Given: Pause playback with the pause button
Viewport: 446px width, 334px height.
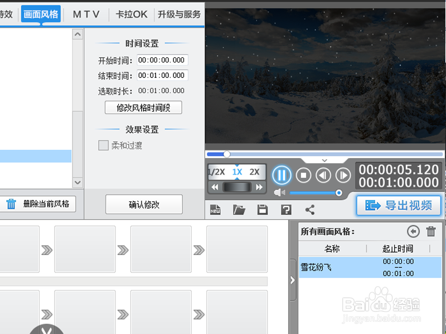Looking at the screenshot, I should click(x=282, y=175).
